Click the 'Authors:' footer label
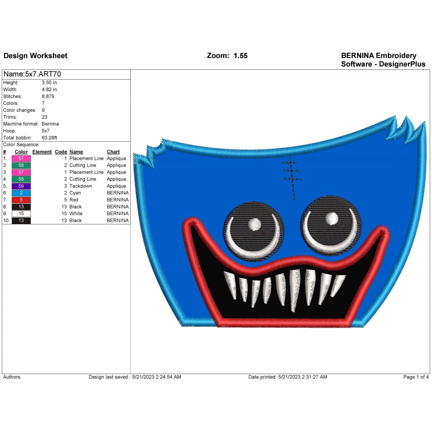This screenshot has width=432, height=432. 12,377
